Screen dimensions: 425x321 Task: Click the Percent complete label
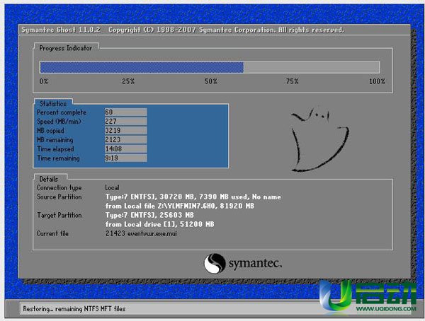(x=62, y=112)
